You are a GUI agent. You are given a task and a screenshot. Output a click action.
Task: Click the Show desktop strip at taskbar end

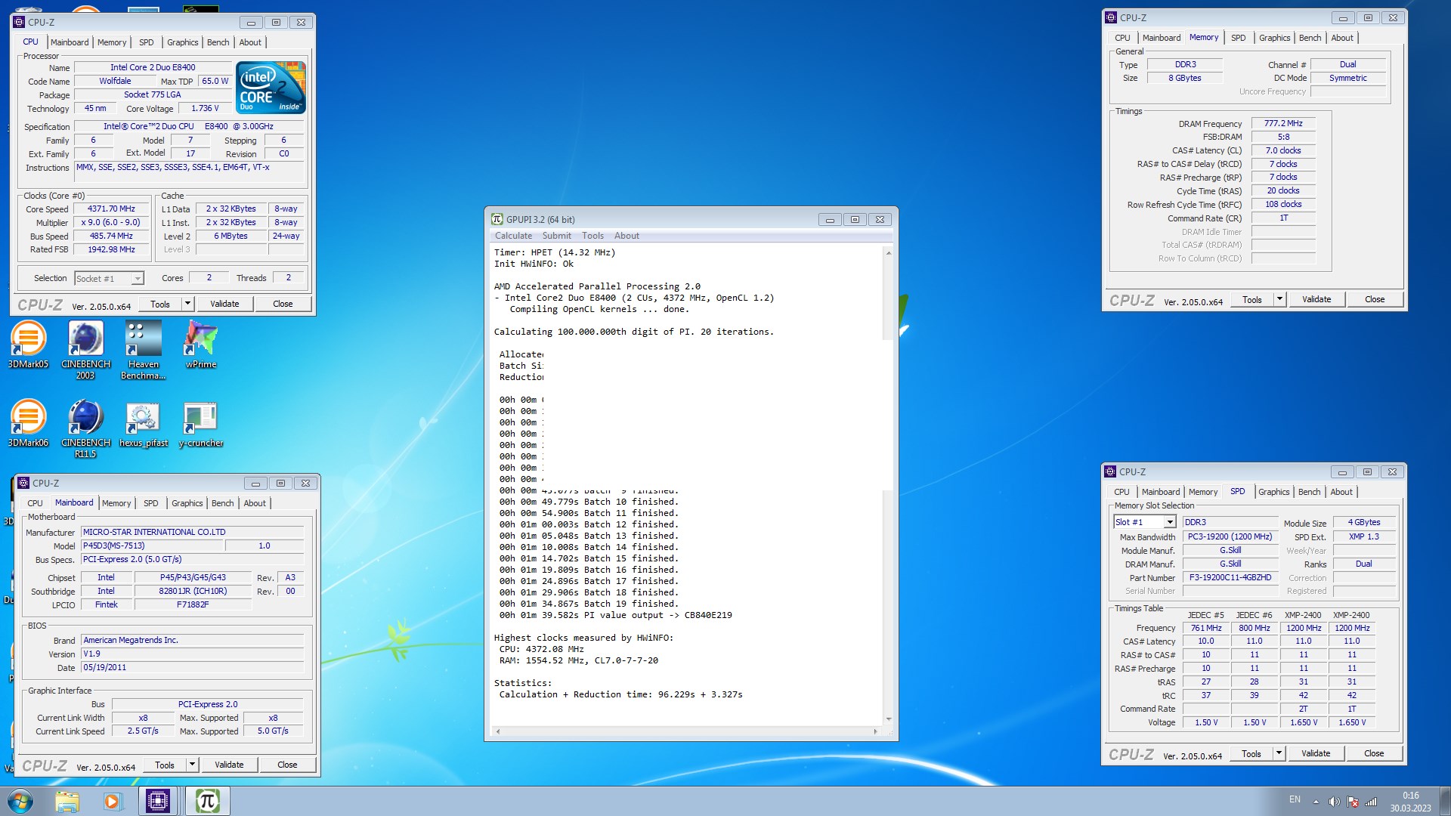1445,801
